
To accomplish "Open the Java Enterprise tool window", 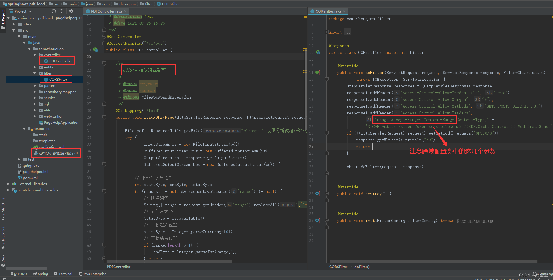I will point(92,274).
